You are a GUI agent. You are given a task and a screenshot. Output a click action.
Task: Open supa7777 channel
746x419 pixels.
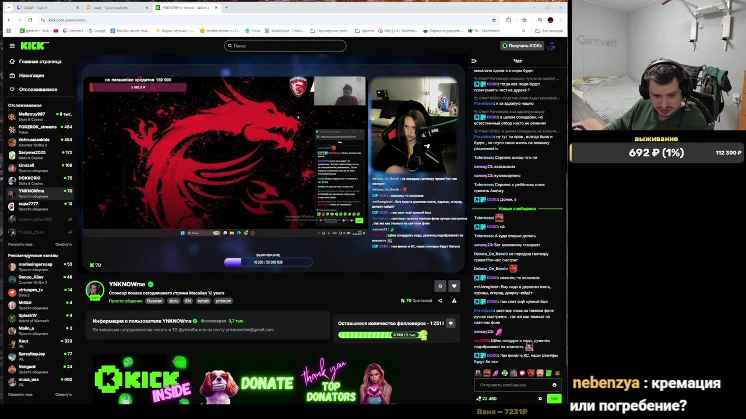click(40, 205)
